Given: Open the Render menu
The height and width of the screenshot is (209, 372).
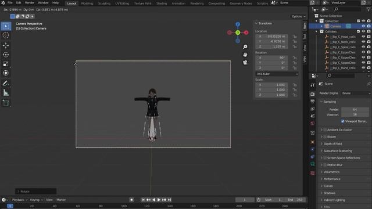Looking at the screenshot, I should pyautogui.click(x=30, y=3).
